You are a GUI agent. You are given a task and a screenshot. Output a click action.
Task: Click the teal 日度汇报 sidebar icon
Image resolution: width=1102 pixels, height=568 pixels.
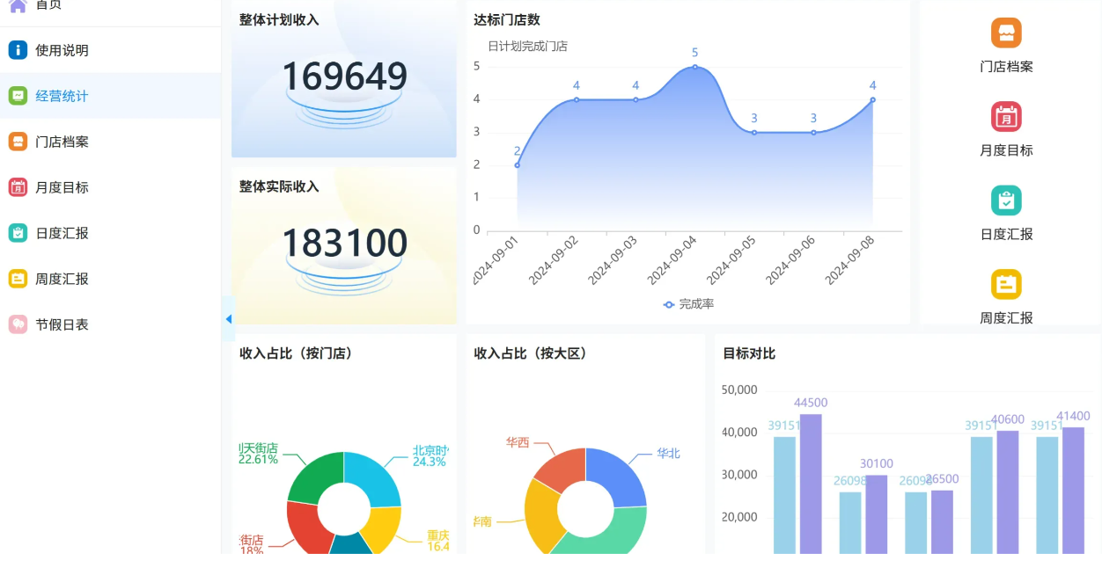tap(18, 233)
